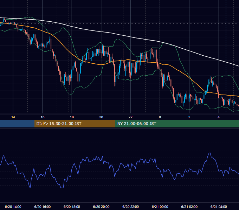Click the 22 hour label on the axis
The height and width of the screenshot is (210, 239).
130,117
